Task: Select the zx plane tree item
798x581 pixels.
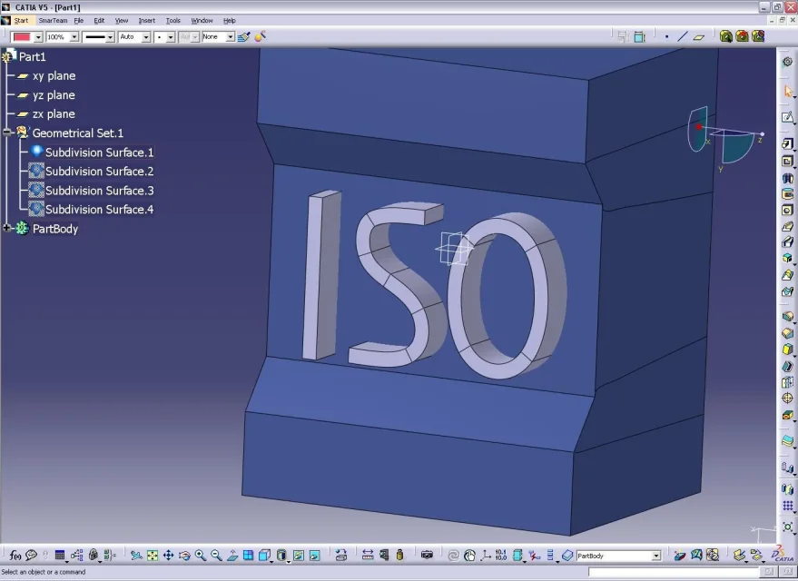Action: point(54,114)
